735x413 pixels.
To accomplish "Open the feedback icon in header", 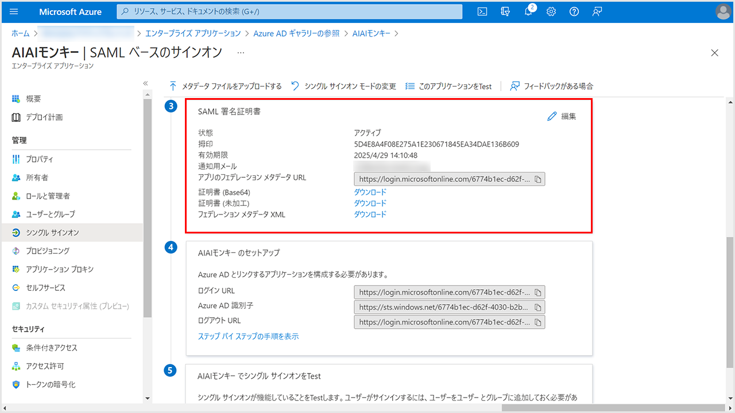I will (x=597, y=11).
